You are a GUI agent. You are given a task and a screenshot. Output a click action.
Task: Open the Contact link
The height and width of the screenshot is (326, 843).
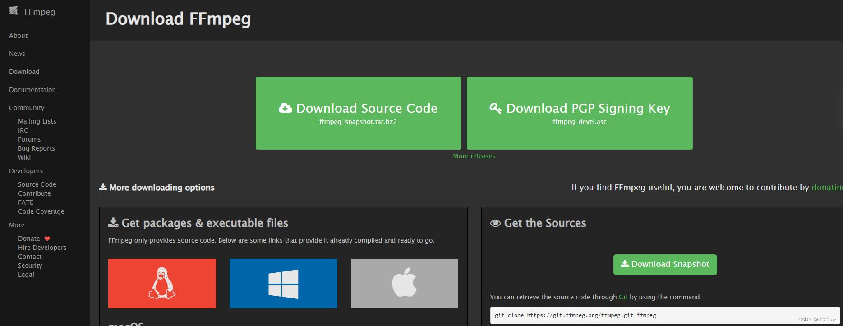[30, 257]
